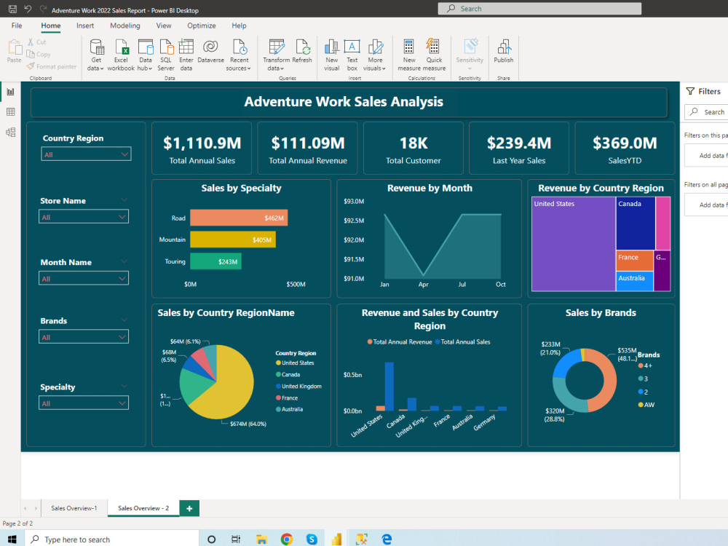Viewport: 728px width, 546px height.
Task: Click United Kingdom in pie legend
Action: click(x=298, y=387)
